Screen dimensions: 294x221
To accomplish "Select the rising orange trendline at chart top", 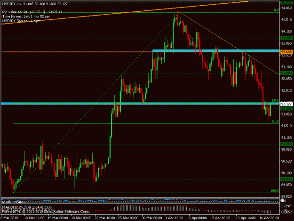I will coord(124,13).
